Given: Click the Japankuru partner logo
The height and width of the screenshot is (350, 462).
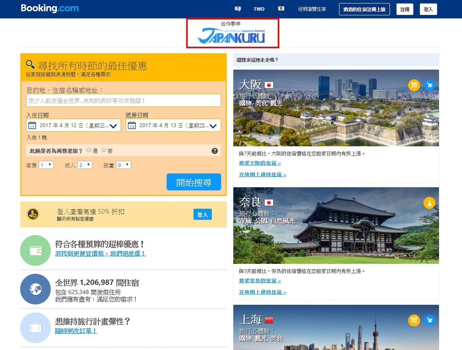Looking at the screenshot, I should click(231, 36).
